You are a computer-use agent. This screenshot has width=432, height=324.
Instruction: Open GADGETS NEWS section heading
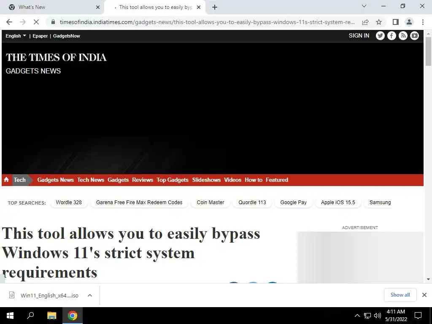pyautogui.click(x=33, y=71)
